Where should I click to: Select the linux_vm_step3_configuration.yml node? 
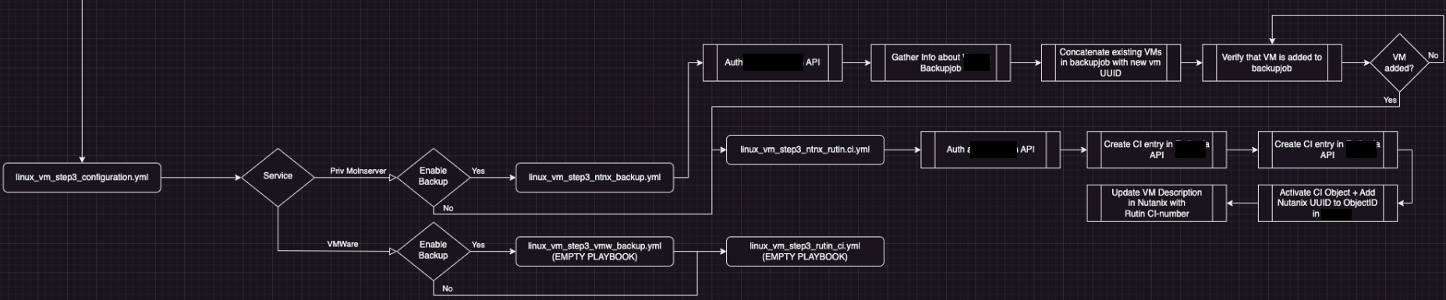click(x=82, y=178)
